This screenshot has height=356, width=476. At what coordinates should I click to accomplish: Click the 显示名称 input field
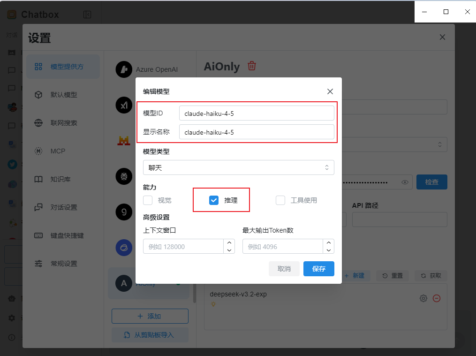[257, 132]
